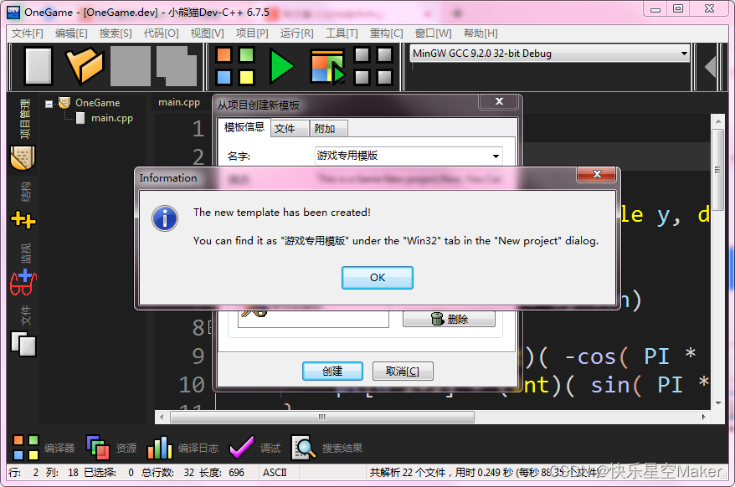Open the 文件[F] menu

pos(28,33)
